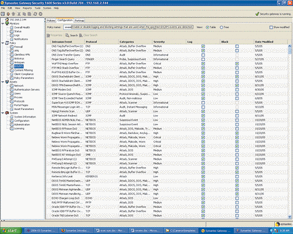Open the System menu

point(47,8)
